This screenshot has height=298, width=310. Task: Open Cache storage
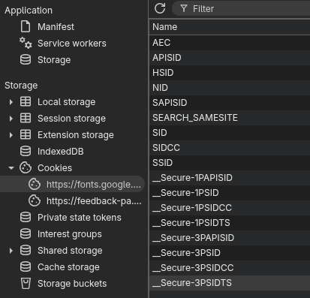[x=68, y=267]
